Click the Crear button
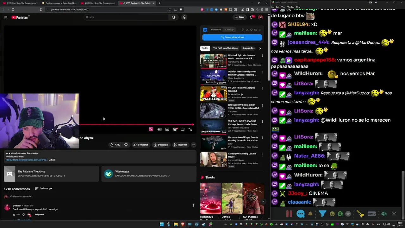 pos(240,17)
